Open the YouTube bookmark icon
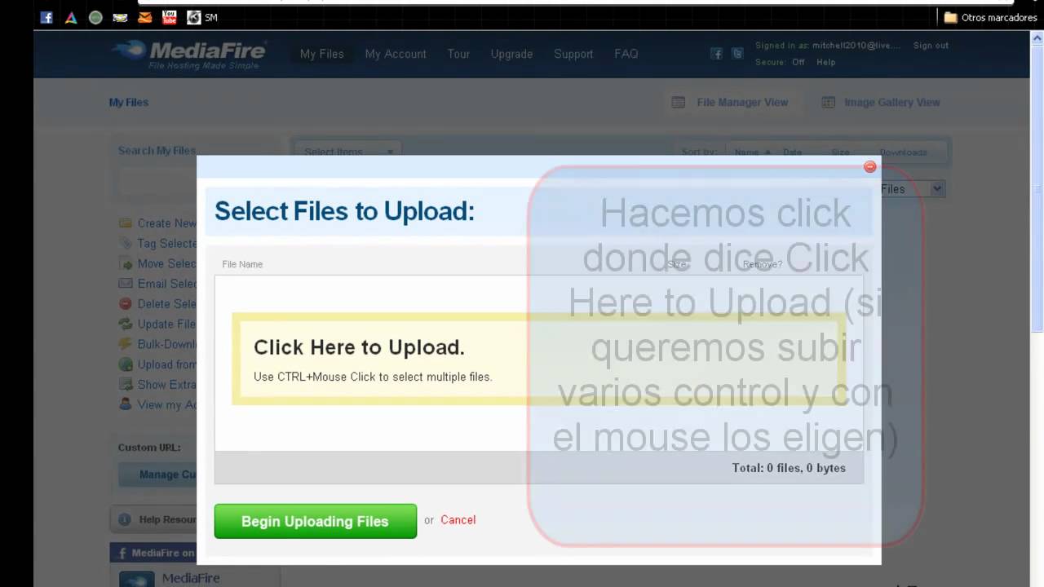The image size is (1044, 587). coord(169,17)
